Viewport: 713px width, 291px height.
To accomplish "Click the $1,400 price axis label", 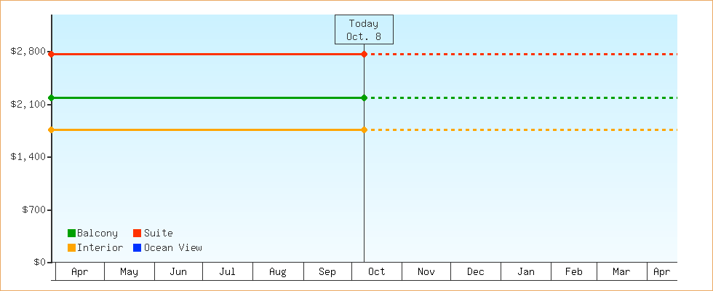I will [28, 157].
